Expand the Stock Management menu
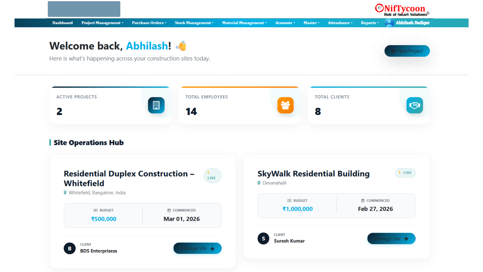The height and width of the screenshot is (272, 483). point(194,23)
